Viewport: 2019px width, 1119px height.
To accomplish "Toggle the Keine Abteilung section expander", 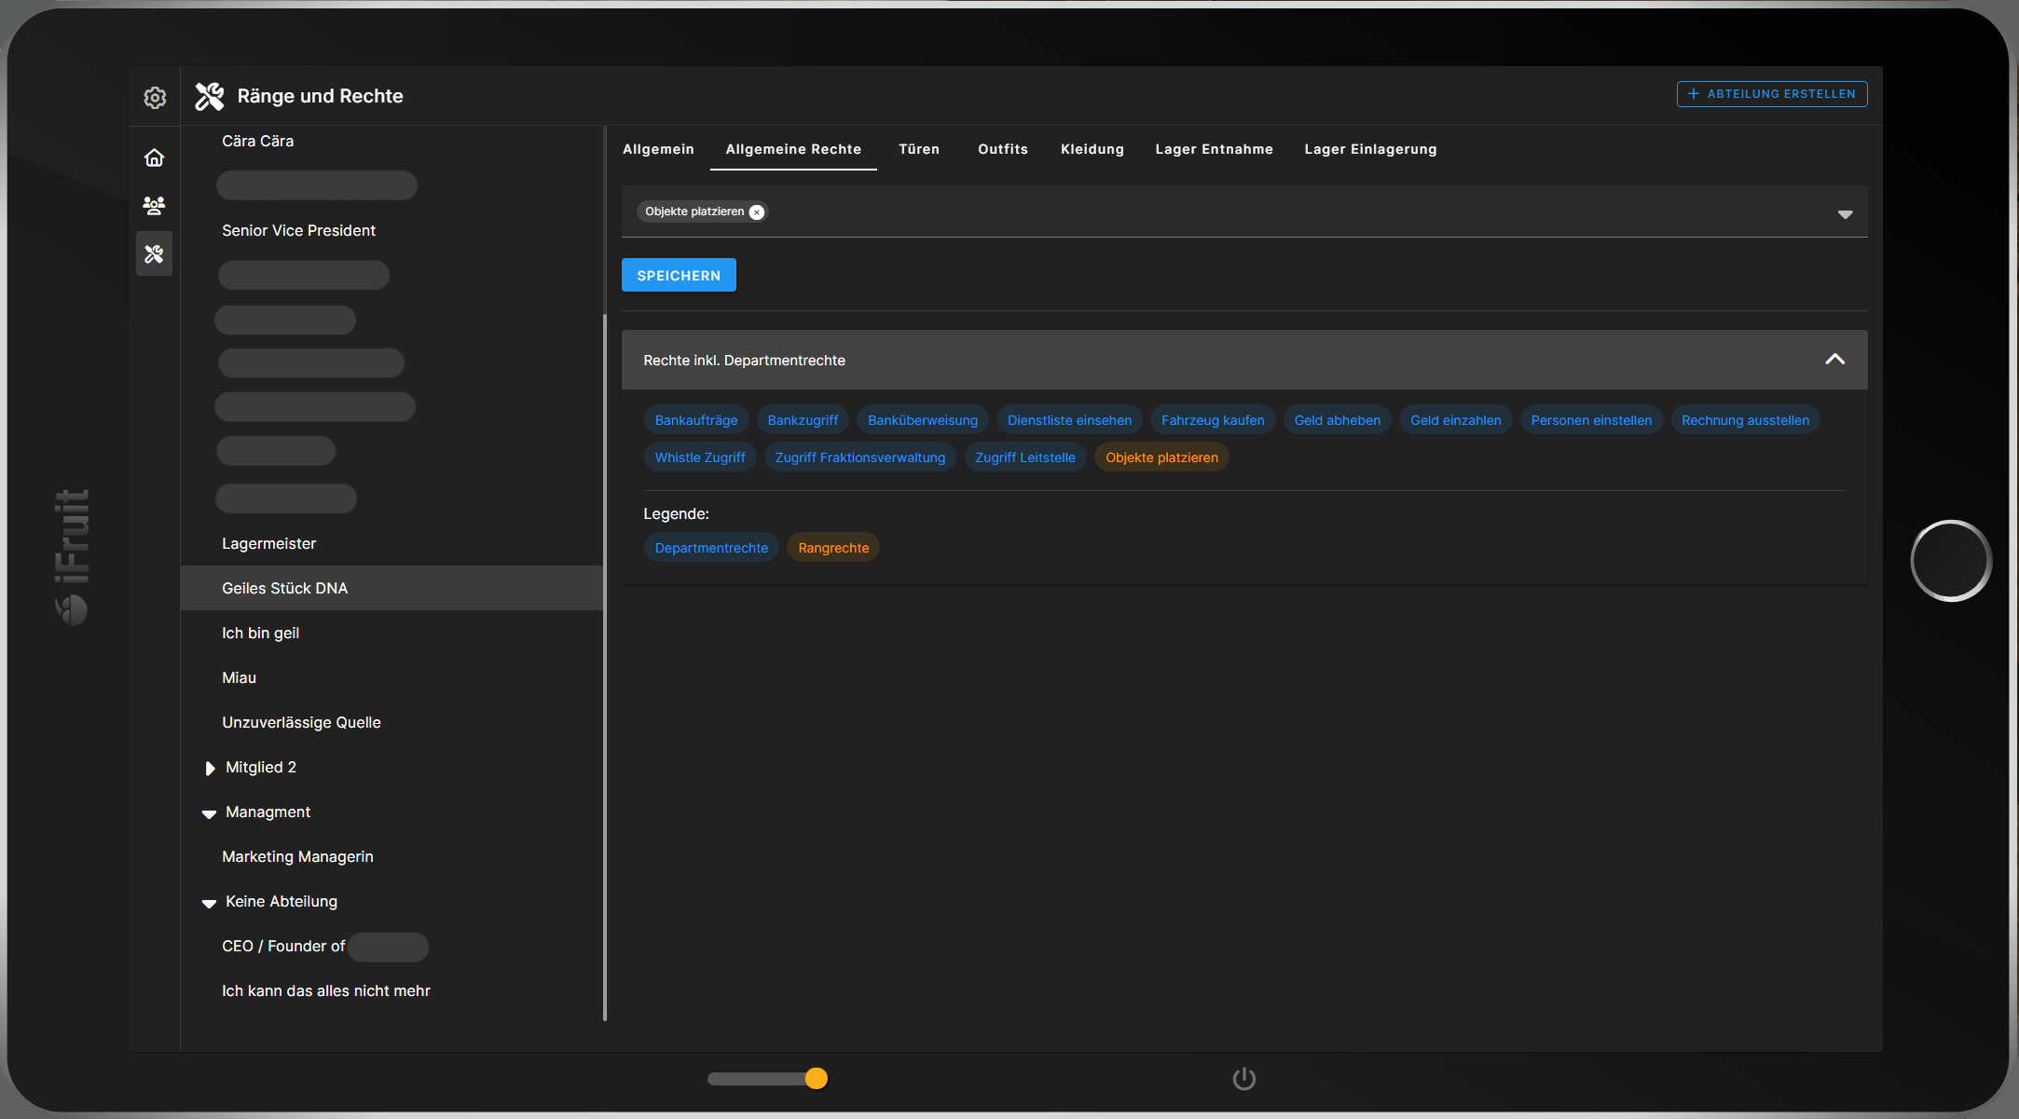I will click(x=208, y=901).
